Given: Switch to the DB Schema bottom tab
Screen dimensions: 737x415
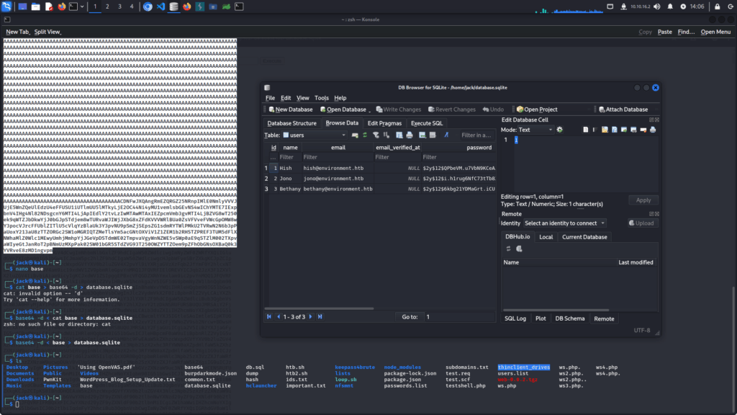Looking at the screenshot, I should 570,318.
